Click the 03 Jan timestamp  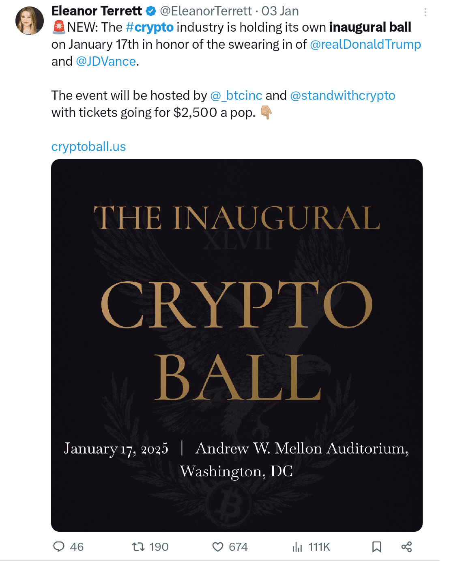pos(280,11)
